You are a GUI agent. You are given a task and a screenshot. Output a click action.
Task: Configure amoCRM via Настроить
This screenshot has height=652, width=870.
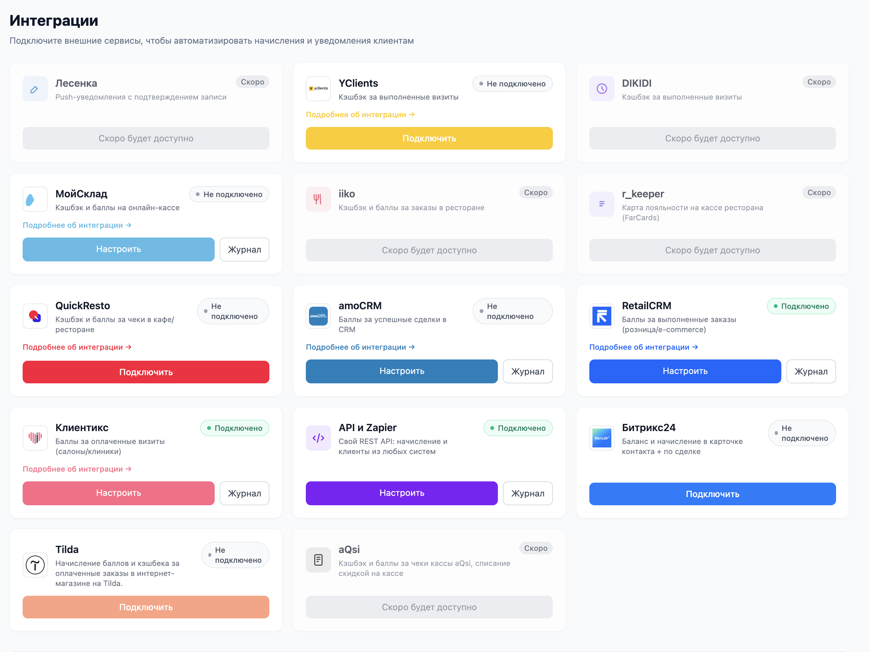pos(402,371)
